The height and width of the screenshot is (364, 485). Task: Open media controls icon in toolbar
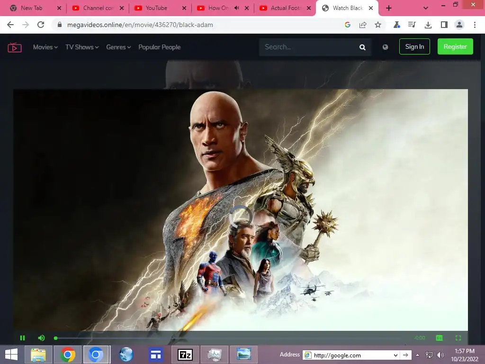pos(412,25)
